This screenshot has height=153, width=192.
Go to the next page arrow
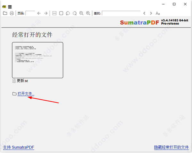click(46, 13)
